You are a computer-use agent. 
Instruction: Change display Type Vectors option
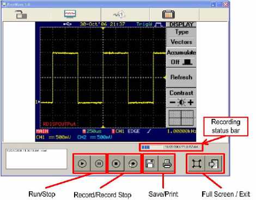click(181, 37)
